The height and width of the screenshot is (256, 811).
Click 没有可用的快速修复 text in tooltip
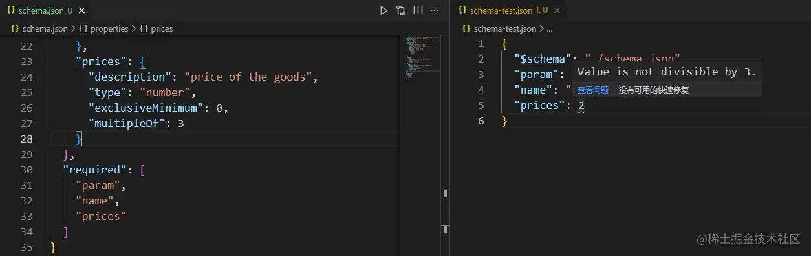pyautogui.click(x=654, y=90)
